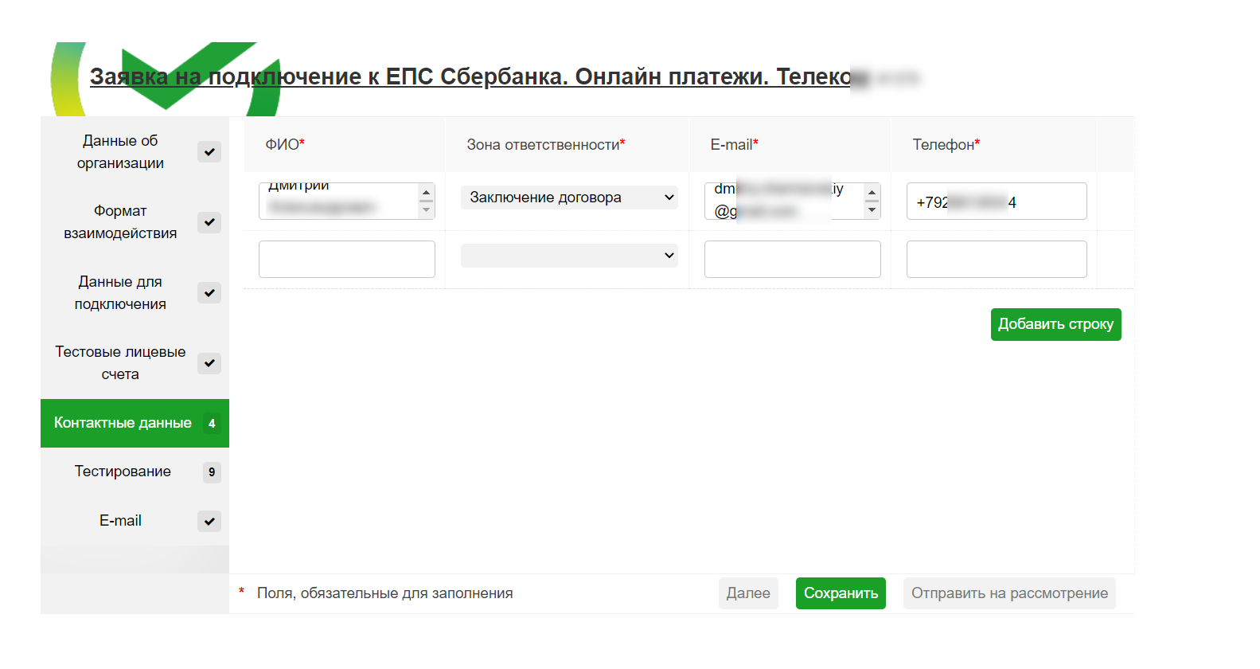The height and width of the screenshot is (669, 1260).
Task: Expand the empty responsibility zone dropdown
Action: coord(569,256)
